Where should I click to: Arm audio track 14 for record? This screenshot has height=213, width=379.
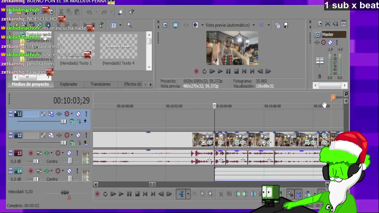tap(31, 171)
